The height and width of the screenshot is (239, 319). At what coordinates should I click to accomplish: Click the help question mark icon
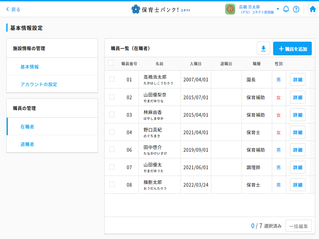(x=296, y=9)
